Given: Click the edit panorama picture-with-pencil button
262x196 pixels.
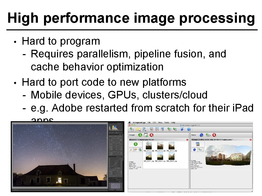Looking at the screenshot, I should (x=198, y=144).
